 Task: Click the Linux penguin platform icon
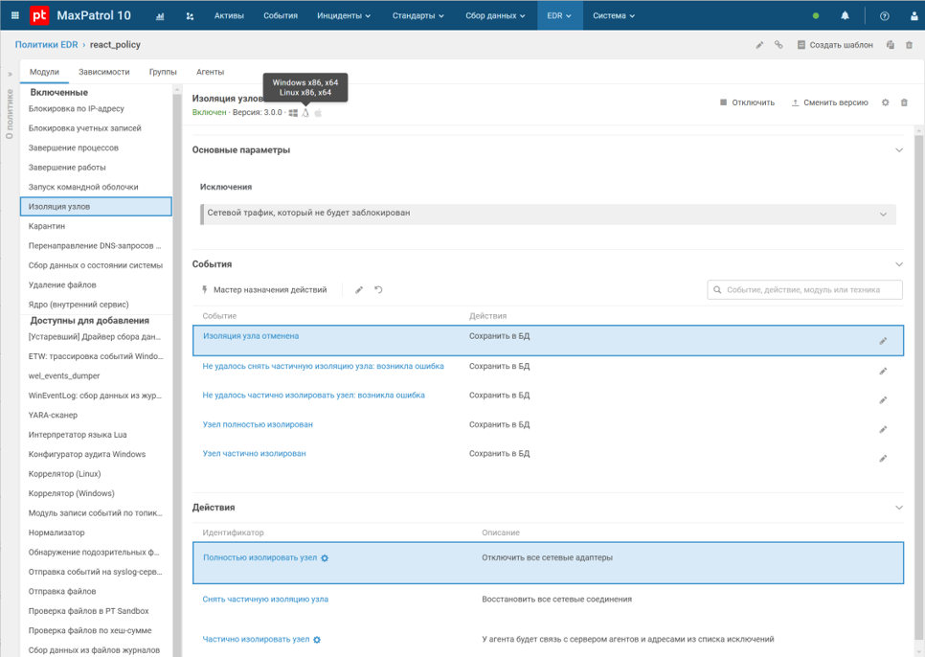point(305,113)
